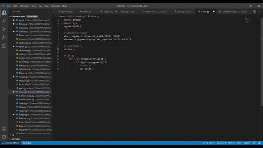
Task: Click the Ln 10, Col 10 cursor position
Action: coord(209,143)
